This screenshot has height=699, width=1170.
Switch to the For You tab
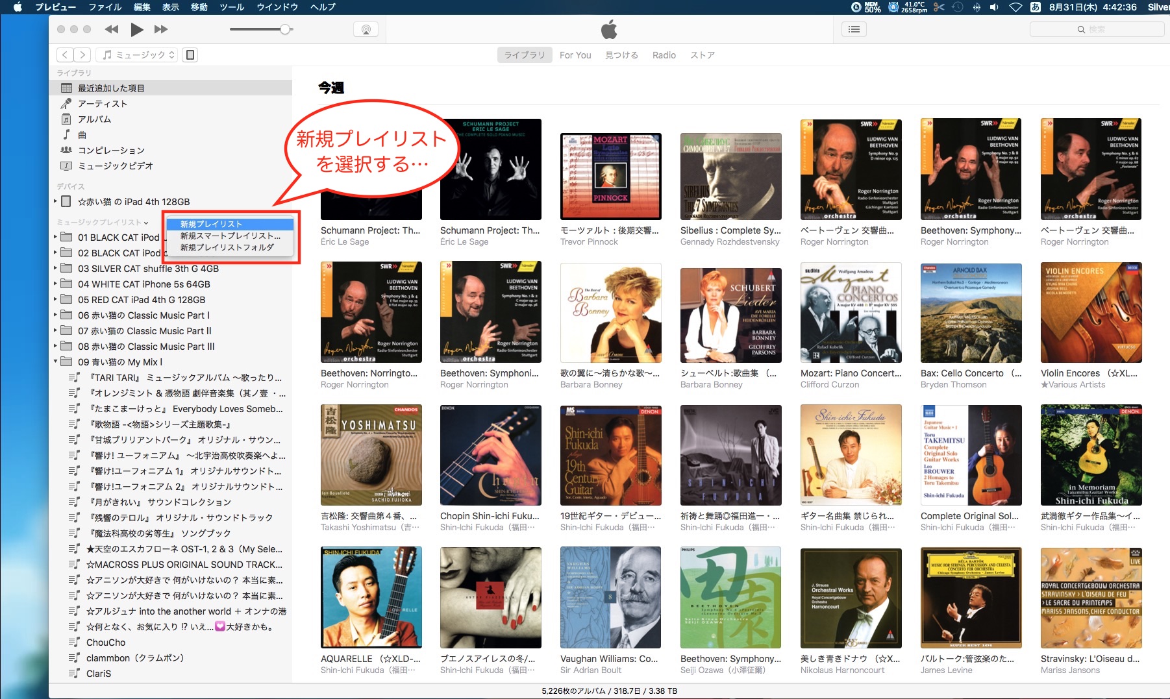tap(575, 55)
